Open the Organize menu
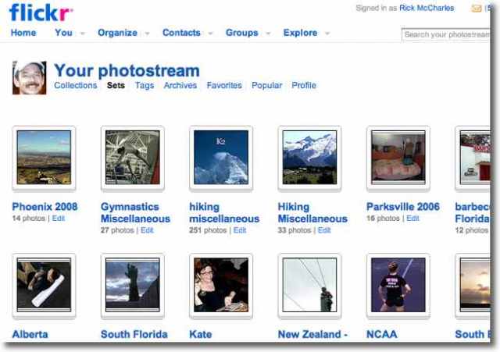500x352 pixels. click(x=117, y=33)
